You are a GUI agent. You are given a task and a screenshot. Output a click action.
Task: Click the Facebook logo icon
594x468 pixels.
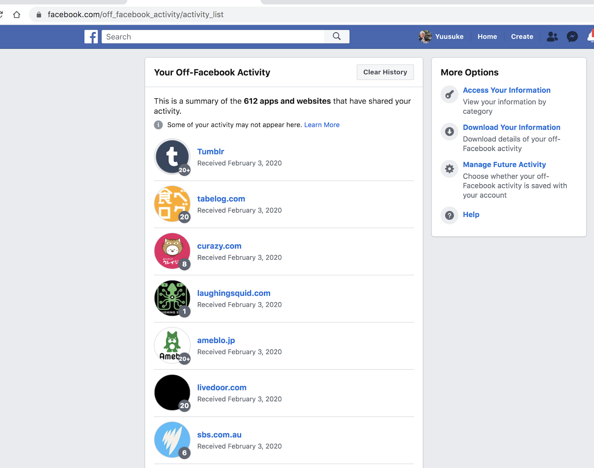click(91, 37)
